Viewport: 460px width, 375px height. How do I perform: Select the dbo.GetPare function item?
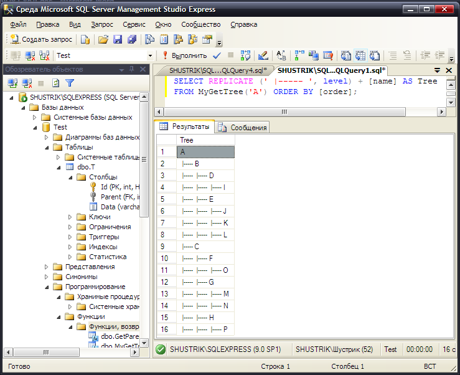click(120, 336)
